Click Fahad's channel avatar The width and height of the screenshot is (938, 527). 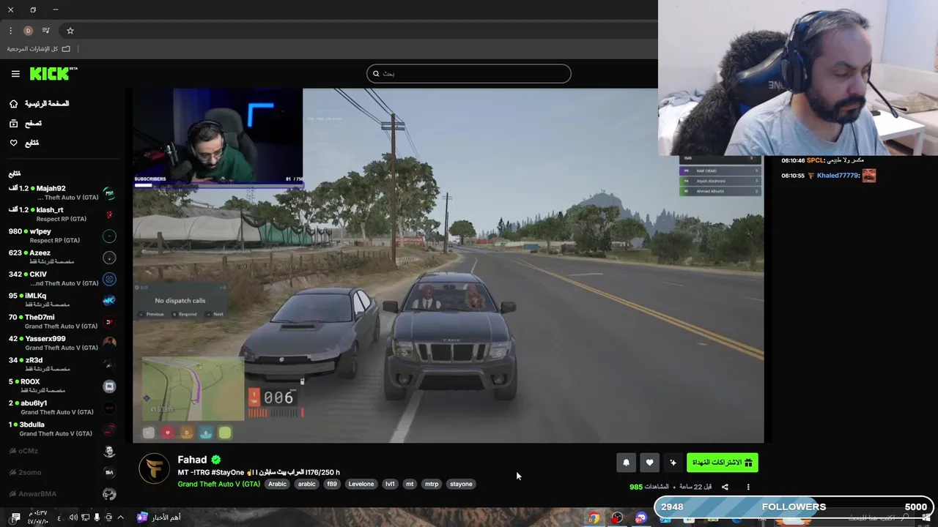pyautogui.click(x=154, y=468)
